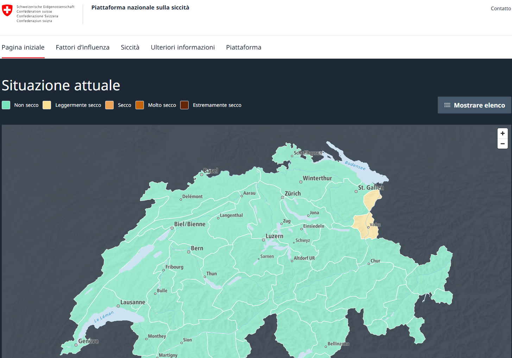Click the yellow region below St. Gallen
512x358 pixels.
[371, 201]
